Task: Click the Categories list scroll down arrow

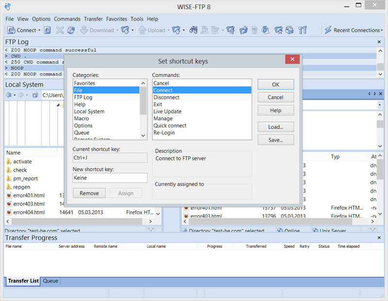Action: click(x=143, y=136)
